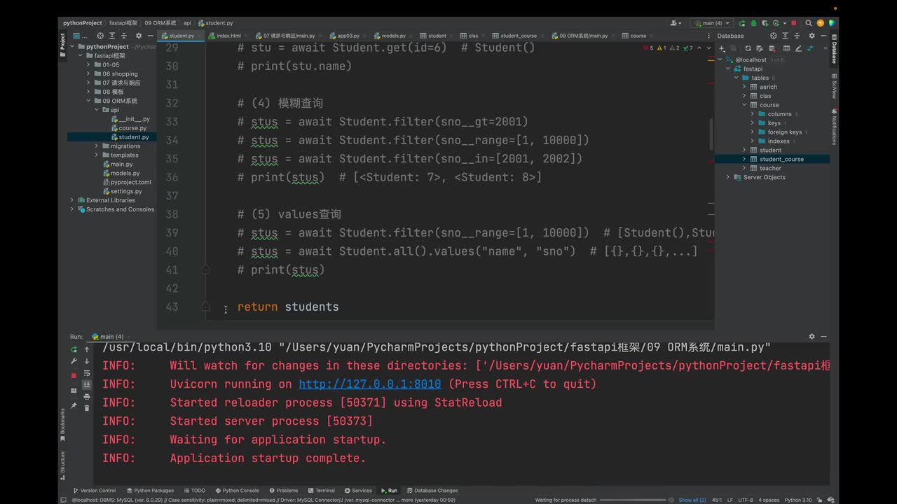This screenshot has height=504, width=897.
Task: Open the Terminal tool window
Action: [320, 491]
